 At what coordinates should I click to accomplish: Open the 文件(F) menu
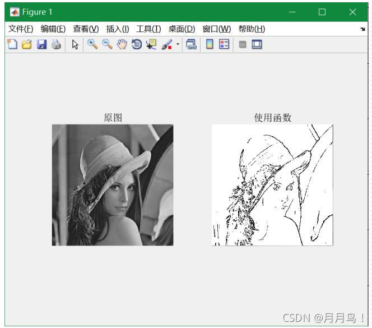tap(21, 29)
